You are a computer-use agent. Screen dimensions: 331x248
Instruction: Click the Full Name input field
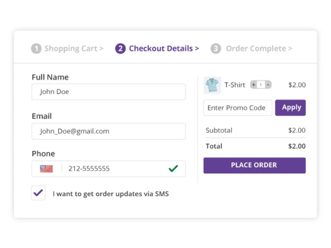click(x=109, y=92)
